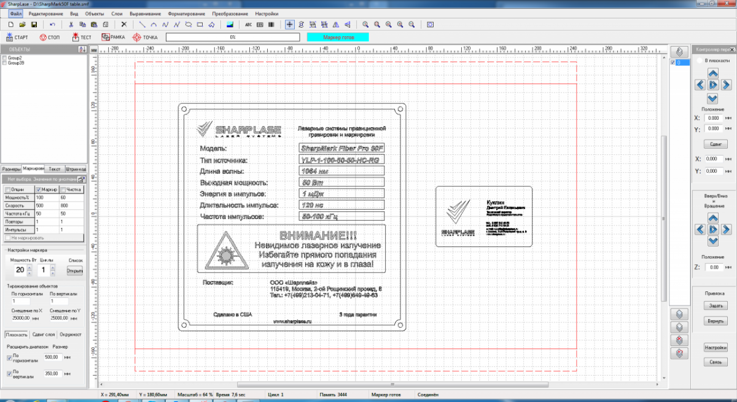Check the Group2 object checkbox
This screenshot has width=737, height=402.
click(x=5, y=58)
